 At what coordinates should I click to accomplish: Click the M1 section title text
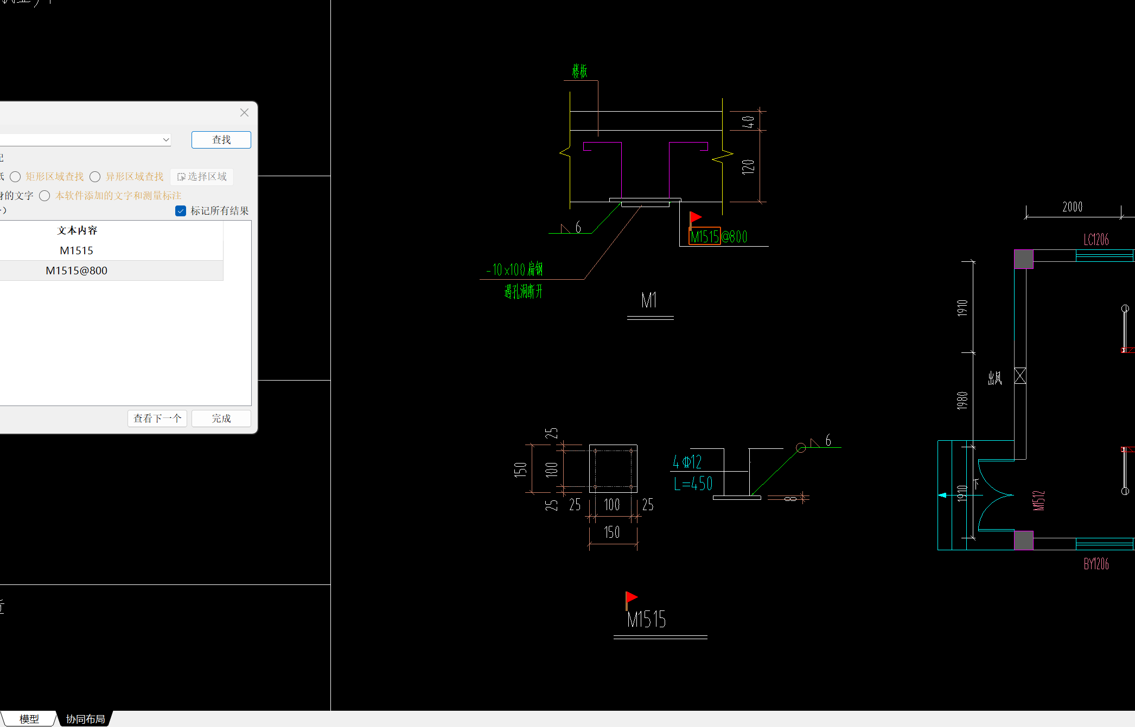point(649,300)
